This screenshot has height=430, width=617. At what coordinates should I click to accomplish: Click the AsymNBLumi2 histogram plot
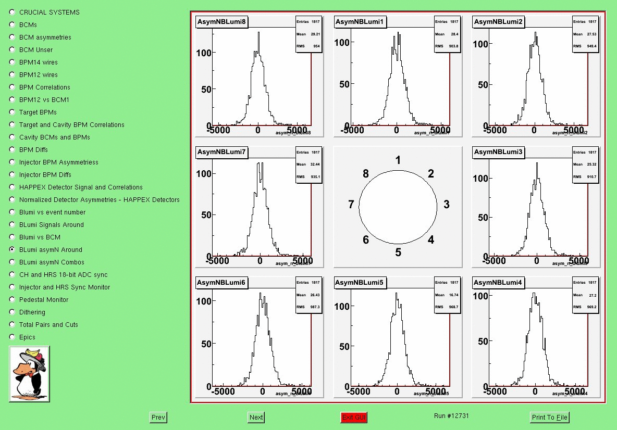[x=536, y=76]
